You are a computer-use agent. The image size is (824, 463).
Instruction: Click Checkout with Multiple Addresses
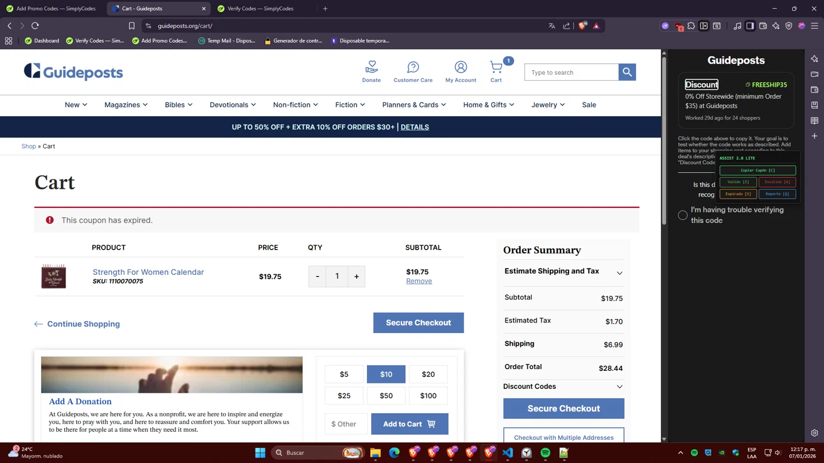[x=564, y=437]
